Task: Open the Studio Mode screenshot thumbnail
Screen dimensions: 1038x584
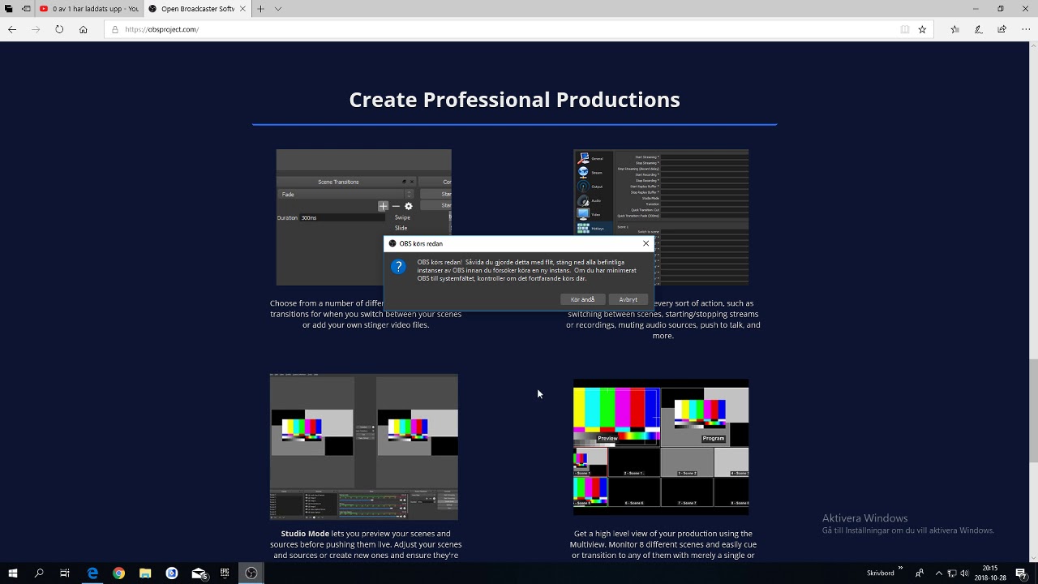Action: tap(364, 447)
